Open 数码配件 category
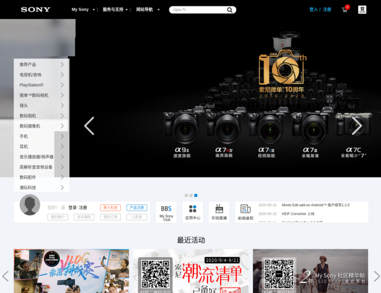381x293 pixels. [x=42, y=177]
